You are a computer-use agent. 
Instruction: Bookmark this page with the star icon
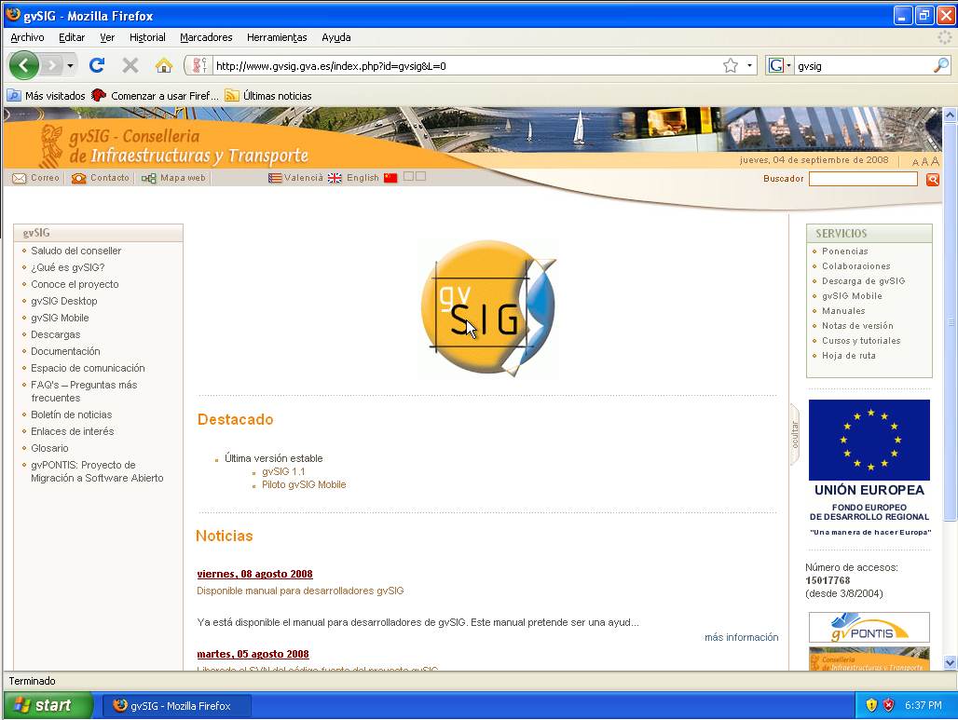click(731, 65)
